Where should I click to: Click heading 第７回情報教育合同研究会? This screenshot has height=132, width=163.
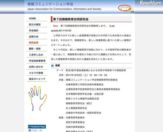(71, 19)
